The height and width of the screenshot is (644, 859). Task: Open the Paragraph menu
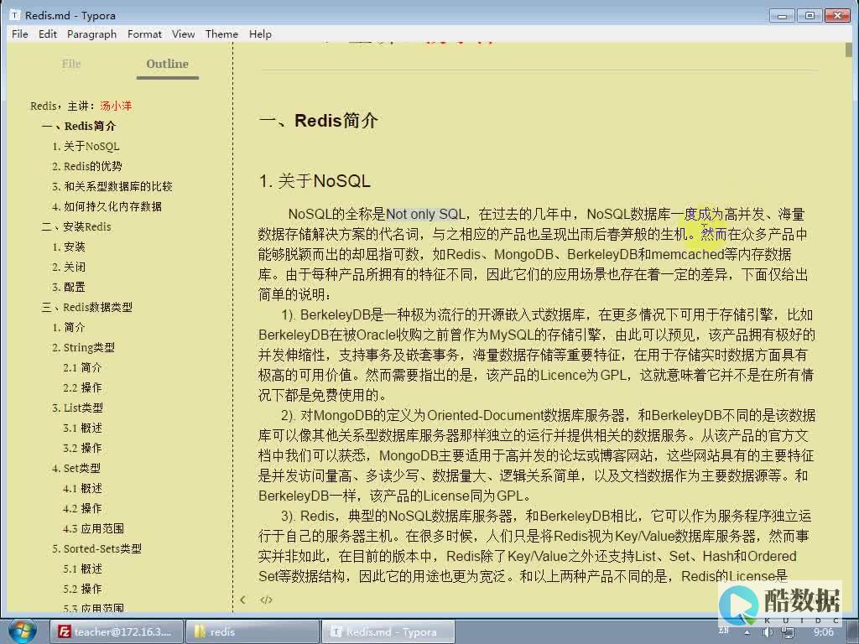(92, 34)
